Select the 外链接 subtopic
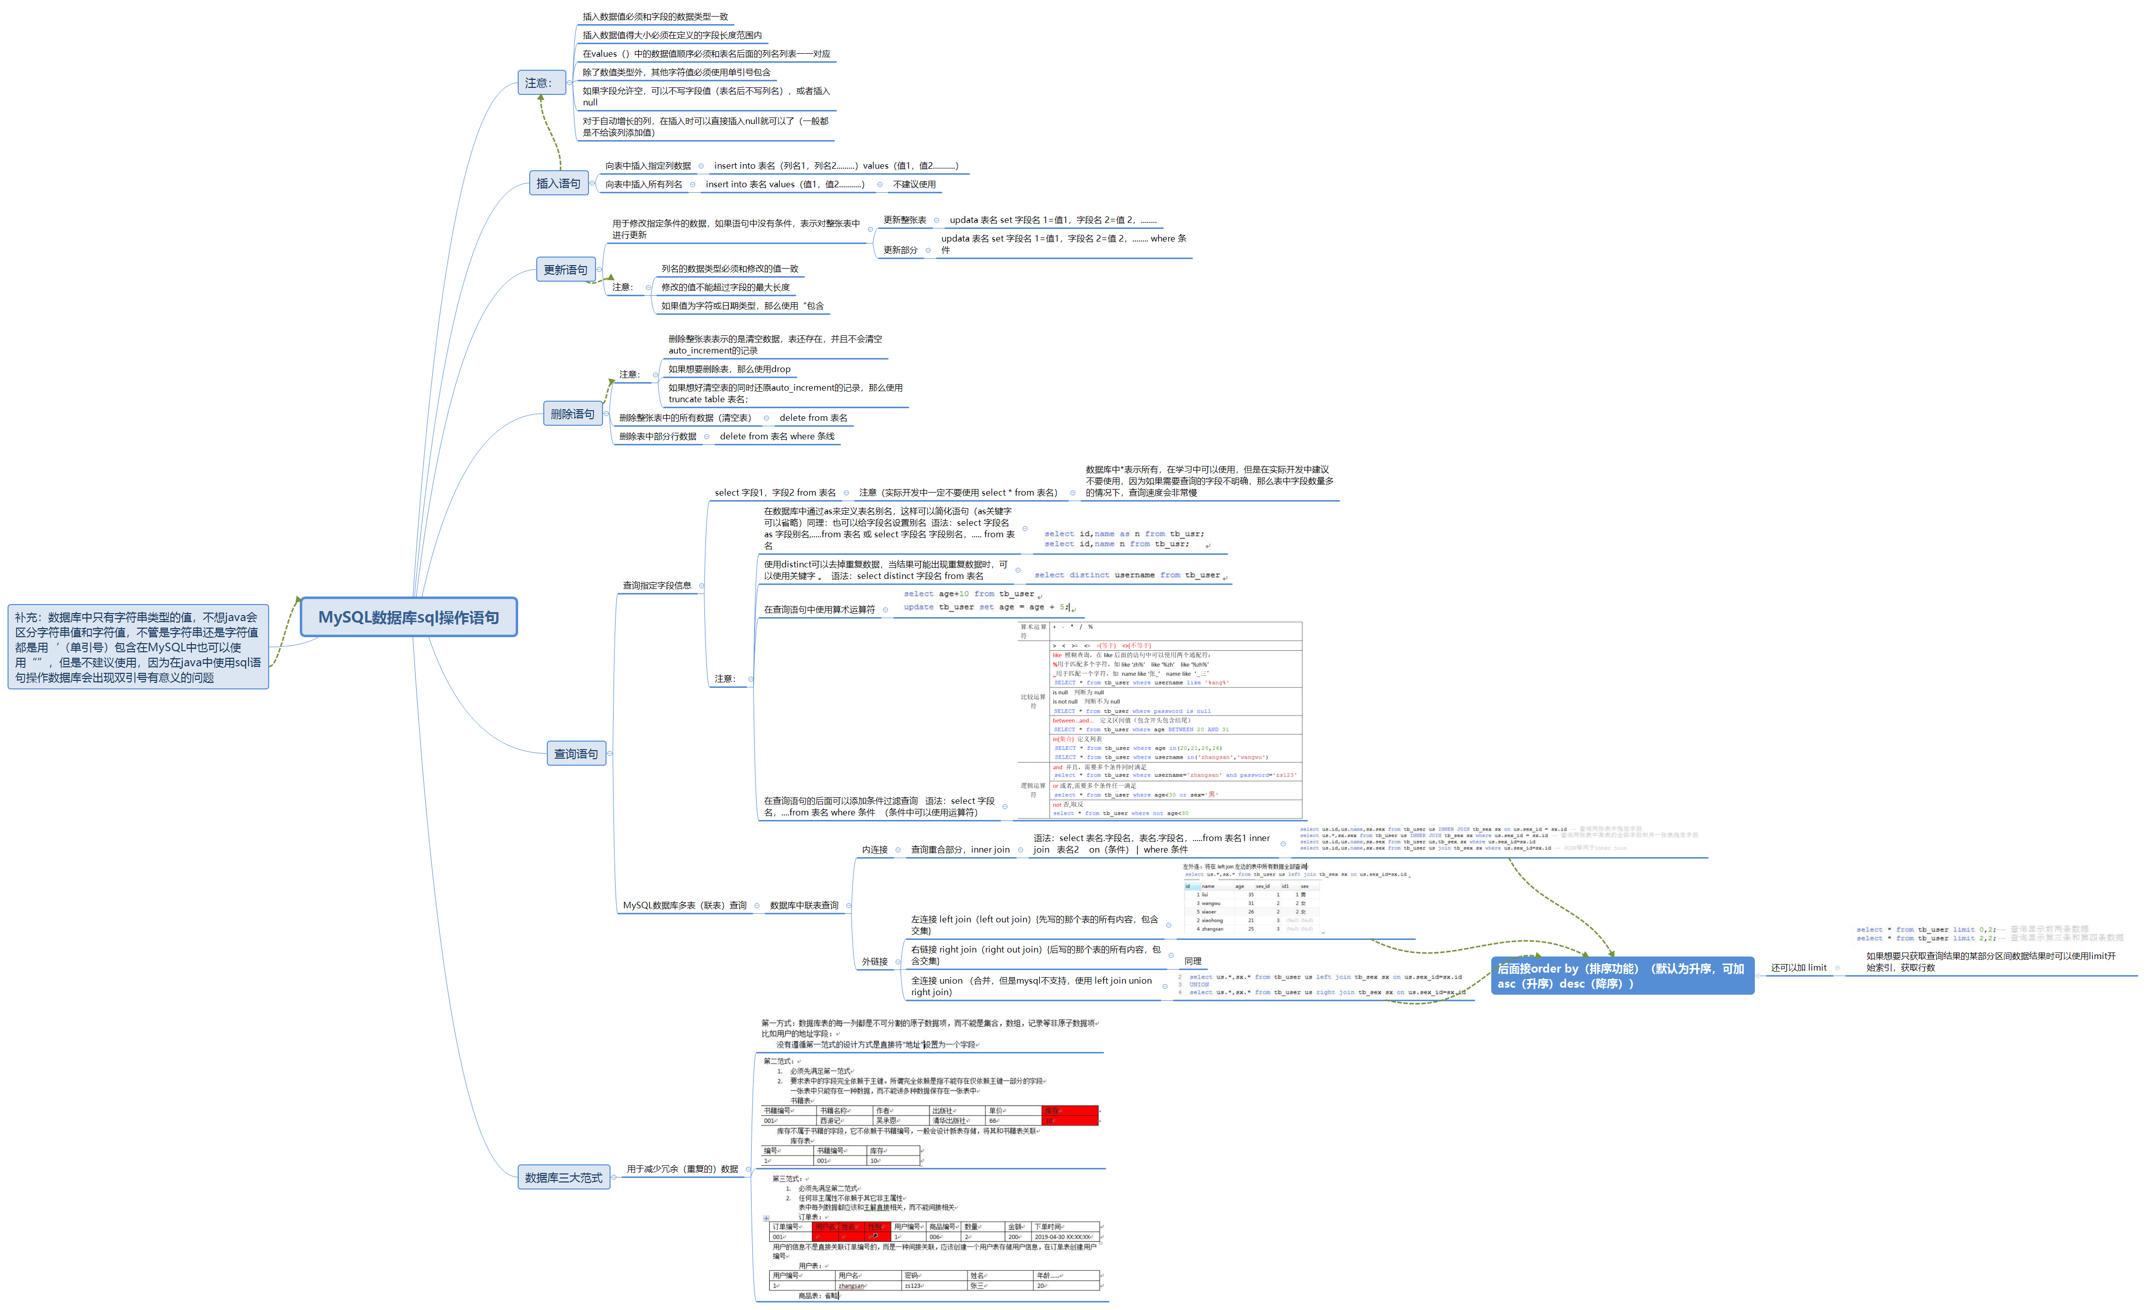 pyautogui.click(x=874, y=962)
